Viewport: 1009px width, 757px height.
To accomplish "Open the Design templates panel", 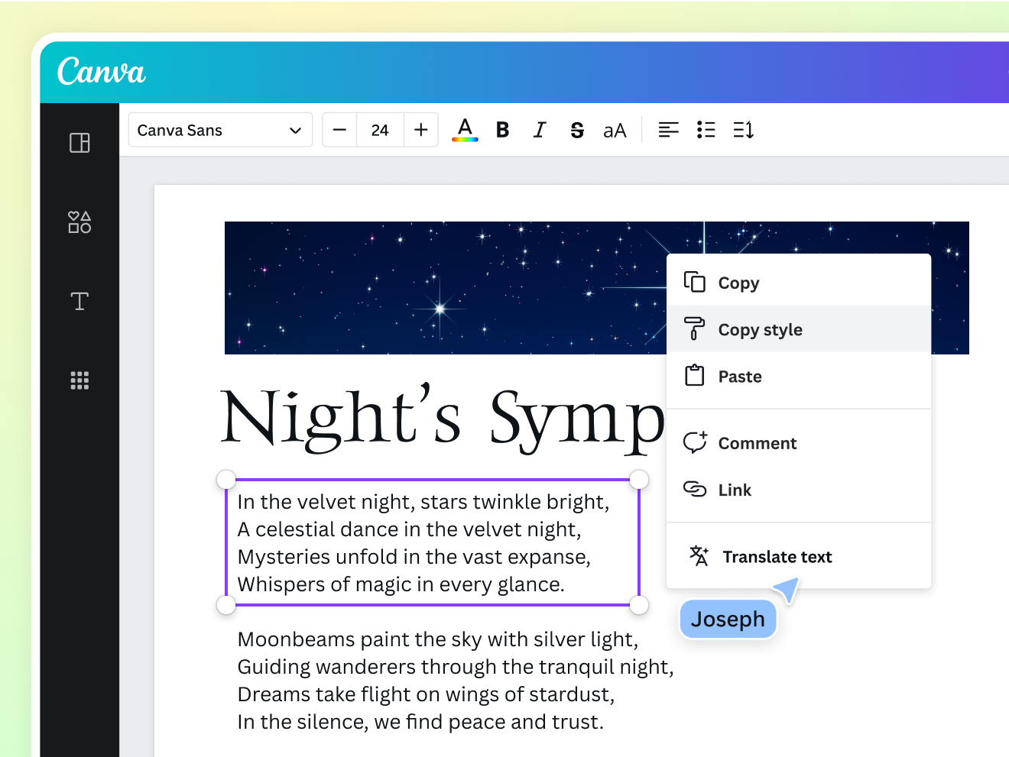I will 79,142.
